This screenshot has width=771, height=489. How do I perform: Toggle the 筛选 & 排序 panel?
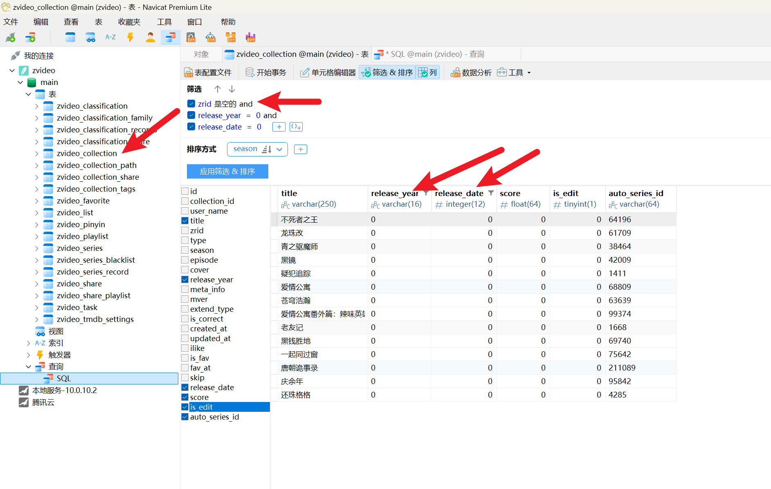click(387, 73)
